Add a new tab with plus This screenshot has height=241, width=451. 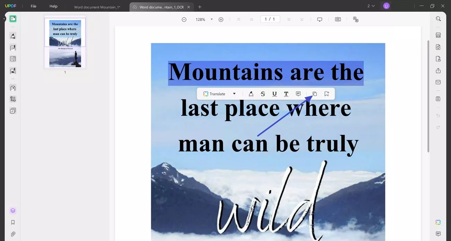click(199, 7)
